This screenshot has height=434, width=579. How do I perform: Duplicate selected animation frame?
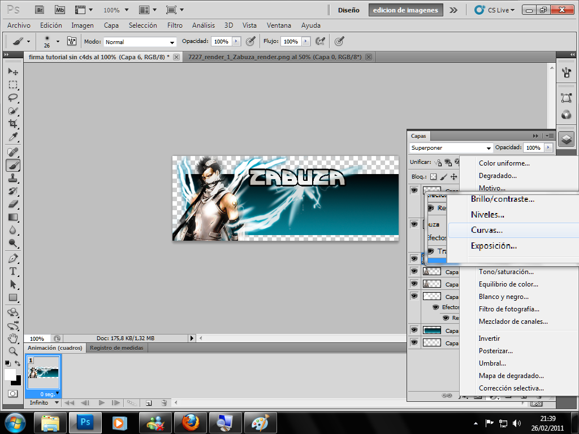[149, 402]
